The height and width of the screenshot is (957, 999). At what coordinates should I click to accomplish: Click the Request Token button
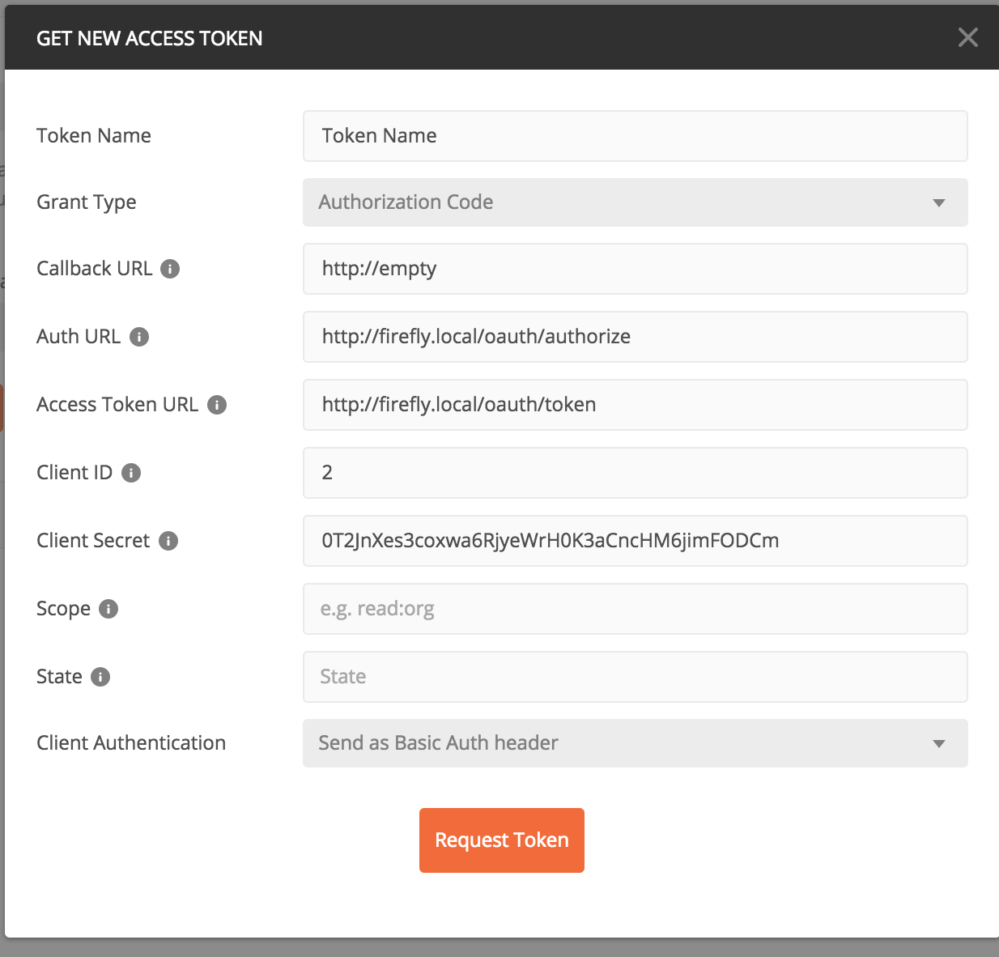tap(501, 840)
